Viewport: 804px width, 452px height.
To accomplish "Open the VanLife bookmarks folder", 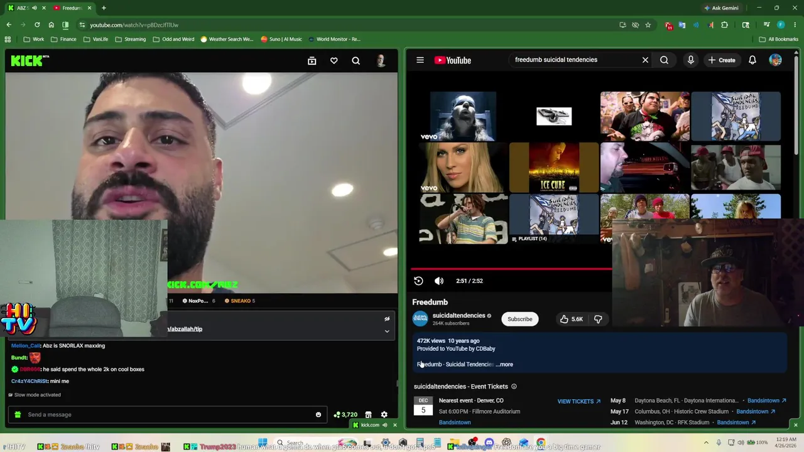I will pyautogui.click(x=95, y=39).
